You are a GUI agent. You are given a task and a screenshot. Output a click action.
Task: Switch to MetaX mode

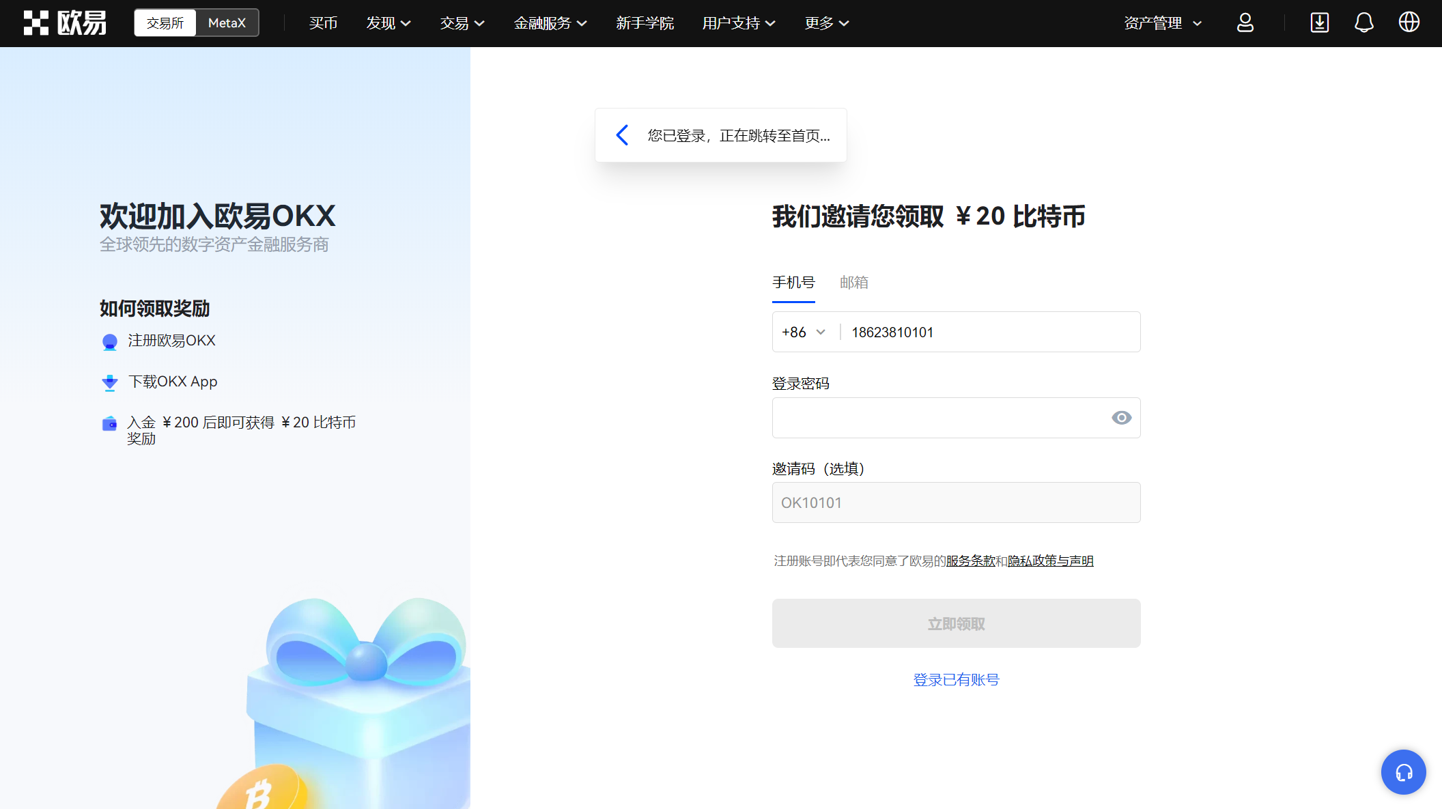pos(227,23)
